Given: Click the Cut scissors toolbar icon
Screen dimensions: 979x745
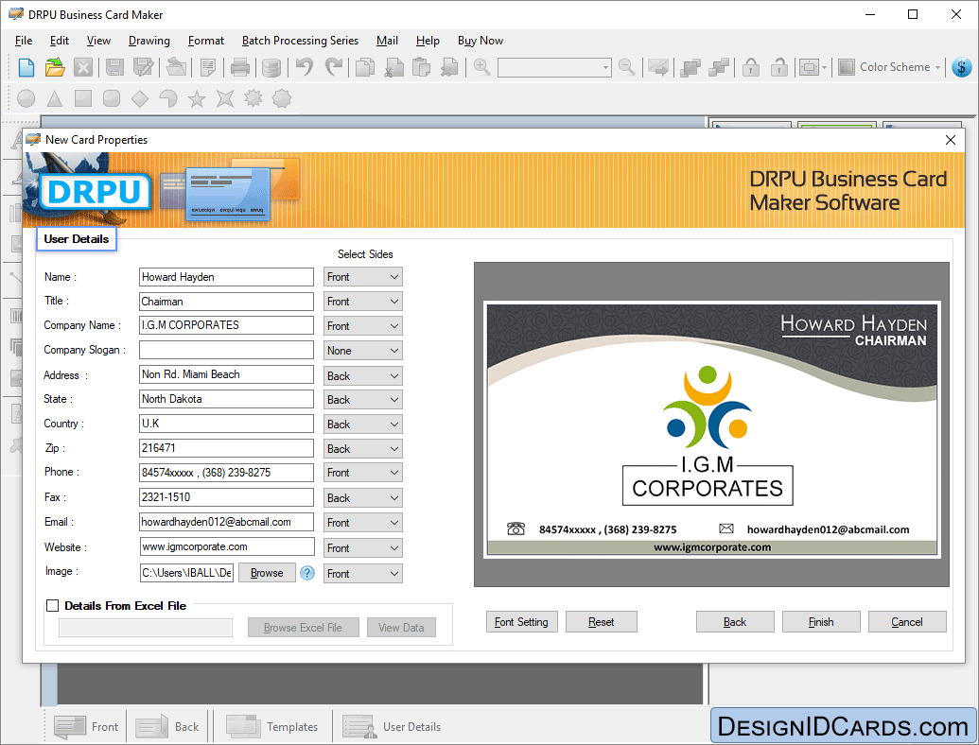Looking at the screenshot, I should [393, 67].
